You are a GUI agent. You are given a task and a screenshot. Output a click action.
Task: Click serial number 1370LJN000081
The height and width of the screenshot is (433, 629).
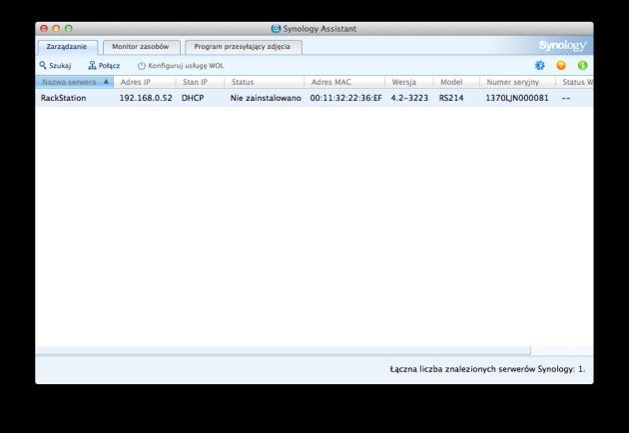click(x=517, y=98)
